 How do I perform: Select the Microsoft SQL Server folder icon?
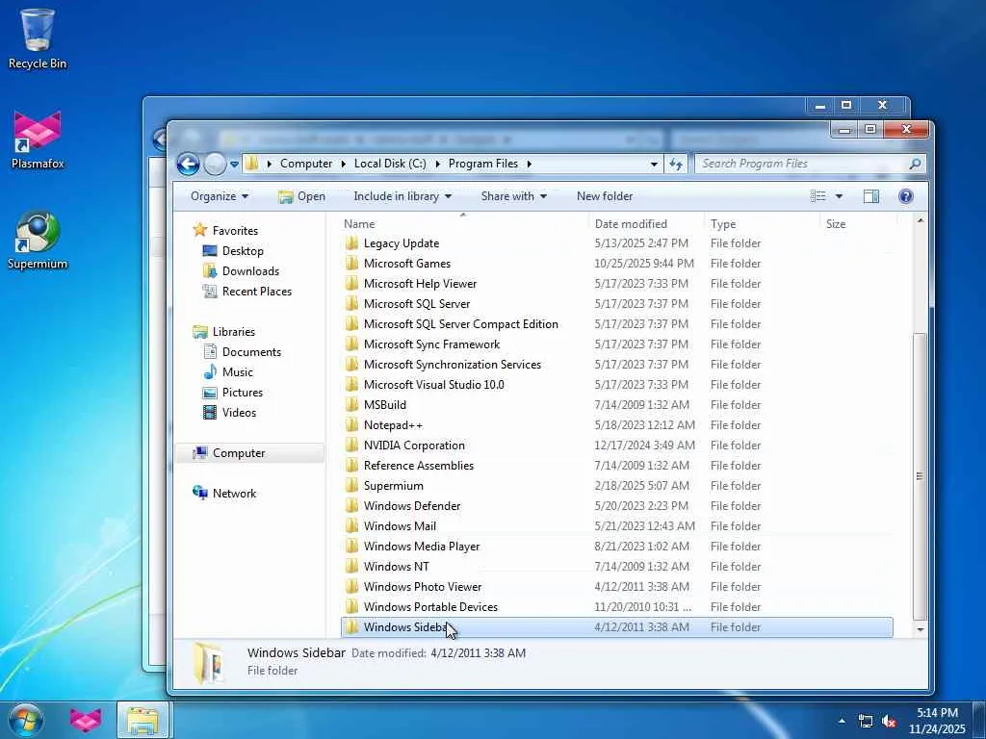(352, 303)
